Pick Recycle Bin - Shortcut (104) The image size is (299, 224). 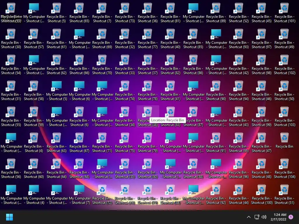[x=284, y=169]
